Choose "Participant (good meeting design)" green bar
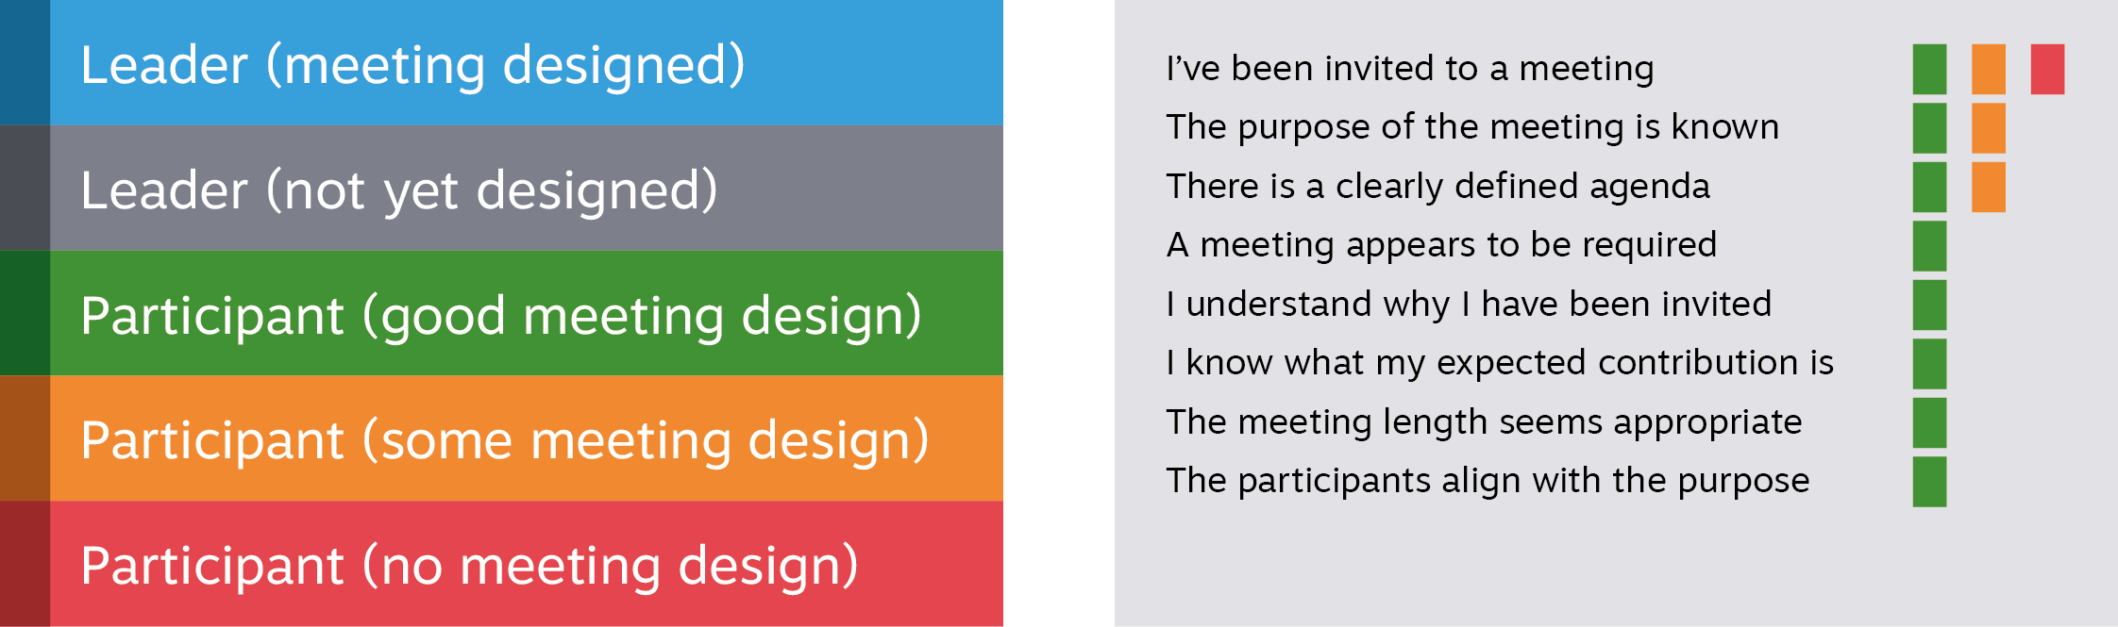Screen dimensions: 2118x627 (525, 314)
